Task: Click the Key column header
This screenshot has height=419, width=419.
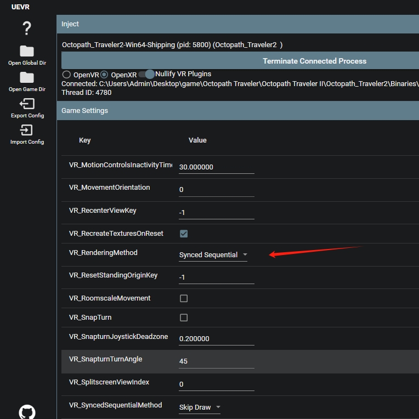Action: [84, 140]
